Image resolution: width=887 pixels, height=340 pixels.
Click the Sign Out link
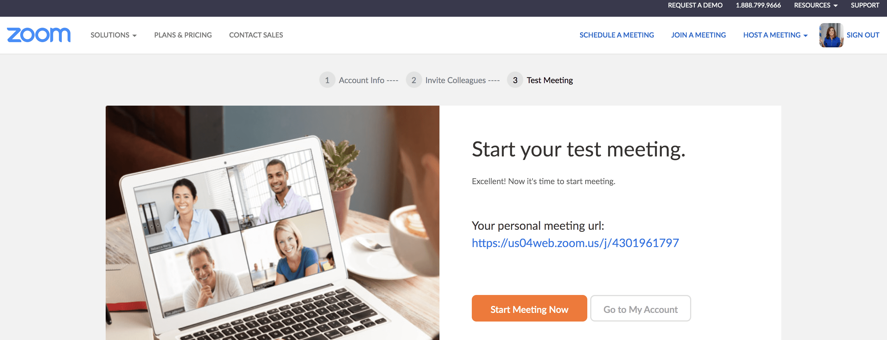(x=863, y=35)
